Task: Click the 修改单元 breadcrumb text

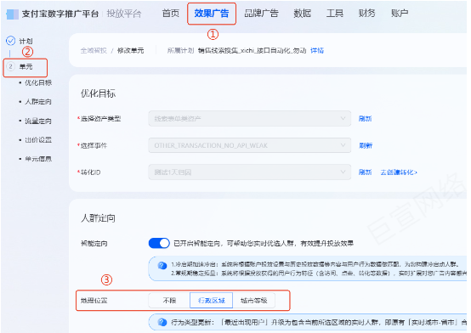Action: point(130,50)
